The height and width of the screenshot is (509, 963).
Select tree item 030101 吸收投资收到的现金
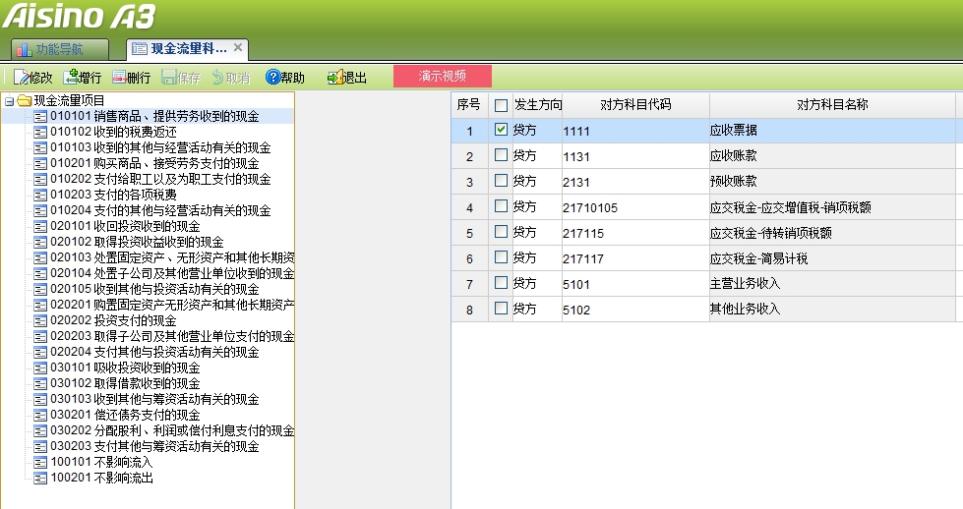(125, 368)
